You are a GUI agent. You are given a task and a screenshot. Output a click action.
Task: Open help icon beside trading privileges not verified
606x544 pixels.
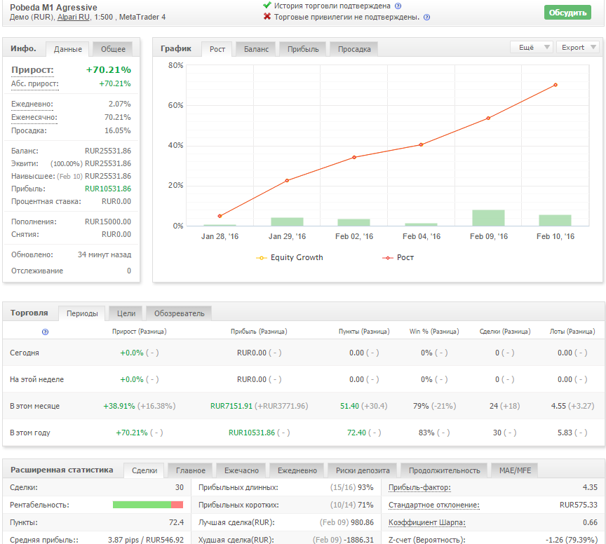(426, 17)
